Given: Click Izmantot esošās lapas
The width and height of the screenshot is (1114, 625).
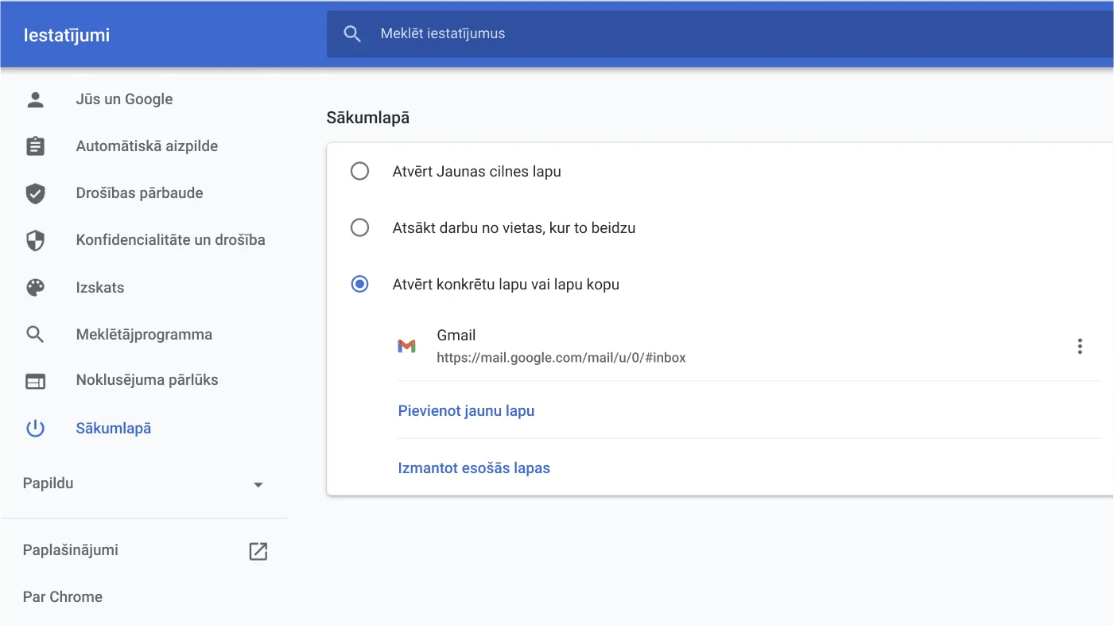Looking at the screenshot, I should [x=473, y=468].
